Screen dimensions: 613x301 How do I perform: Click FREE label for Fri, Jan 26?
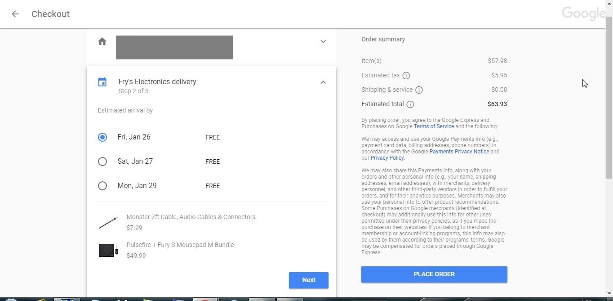[x=213, y=137]
